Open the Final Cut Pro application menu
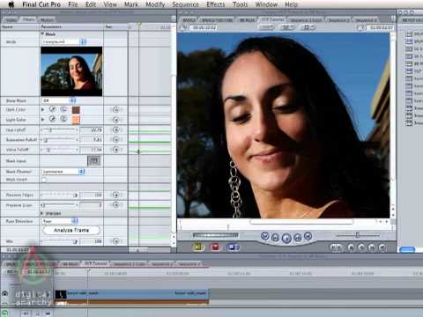Screen dimensions: 423x317 (41, 4)
